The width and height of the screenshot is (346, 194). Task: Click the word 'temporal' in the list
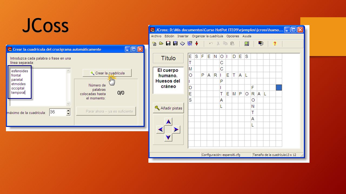click(18, 93)
